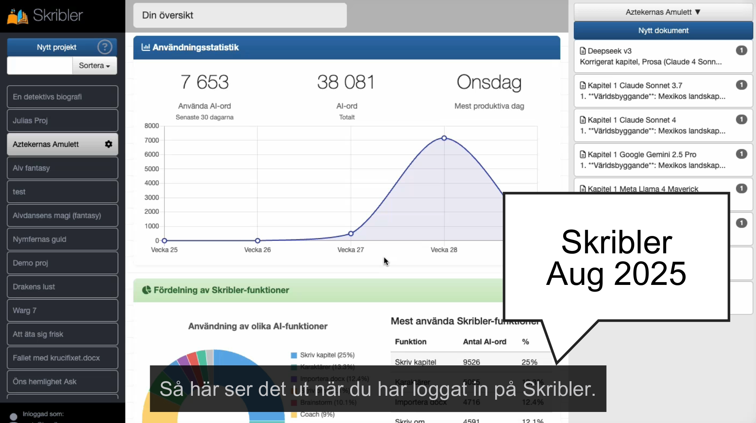Click document icon for Meta Llama 4 Maverick
The height and width of the screenshot is (423, 756).
[583, 189]
